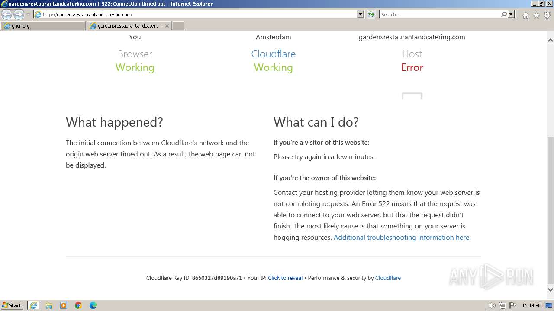Open the network tray icon
Viewport: 554px width, 311px height.
coord(502,305)
